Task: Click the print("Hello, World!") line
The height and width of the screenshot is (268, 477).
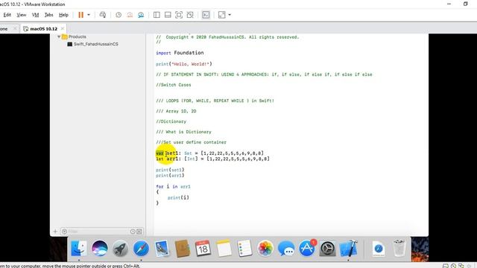Action: (184, 64)
